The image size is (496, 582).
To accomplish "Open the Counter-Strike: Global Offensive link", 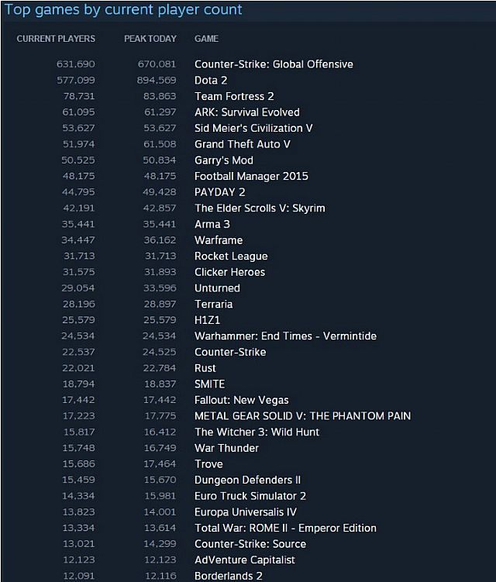I will click(274, 64).
